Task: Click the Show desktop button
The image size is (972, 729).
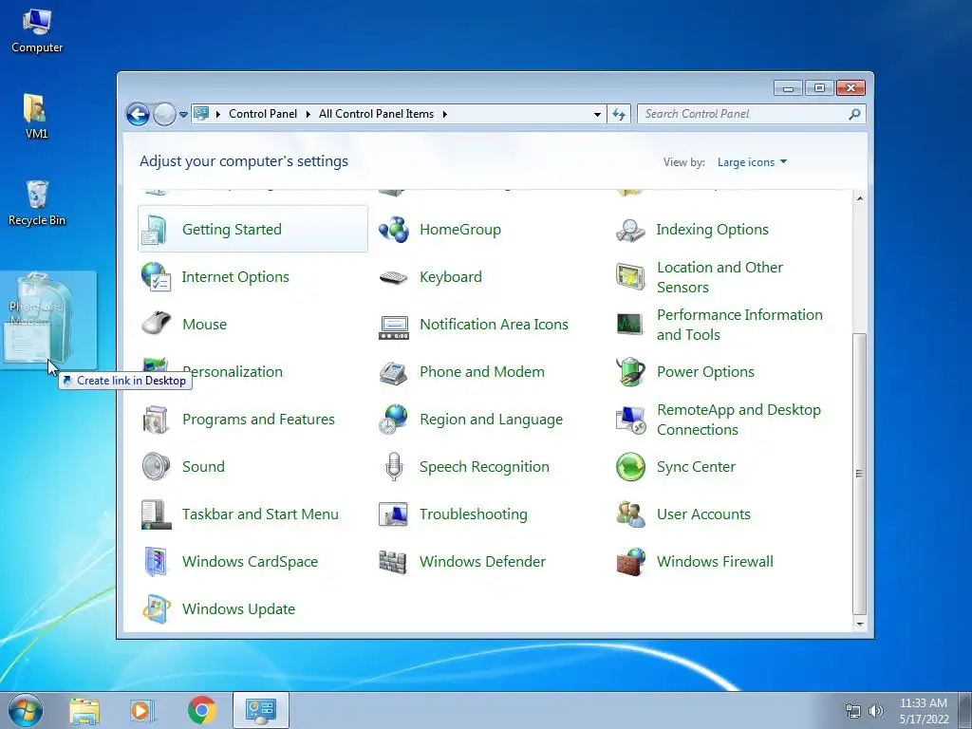Action: click(x=965, y=711)
